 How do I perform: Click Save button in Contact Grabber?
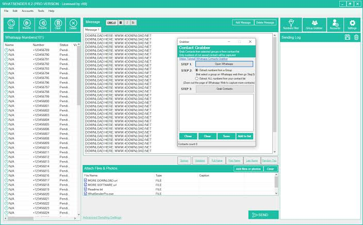[226, 136]
